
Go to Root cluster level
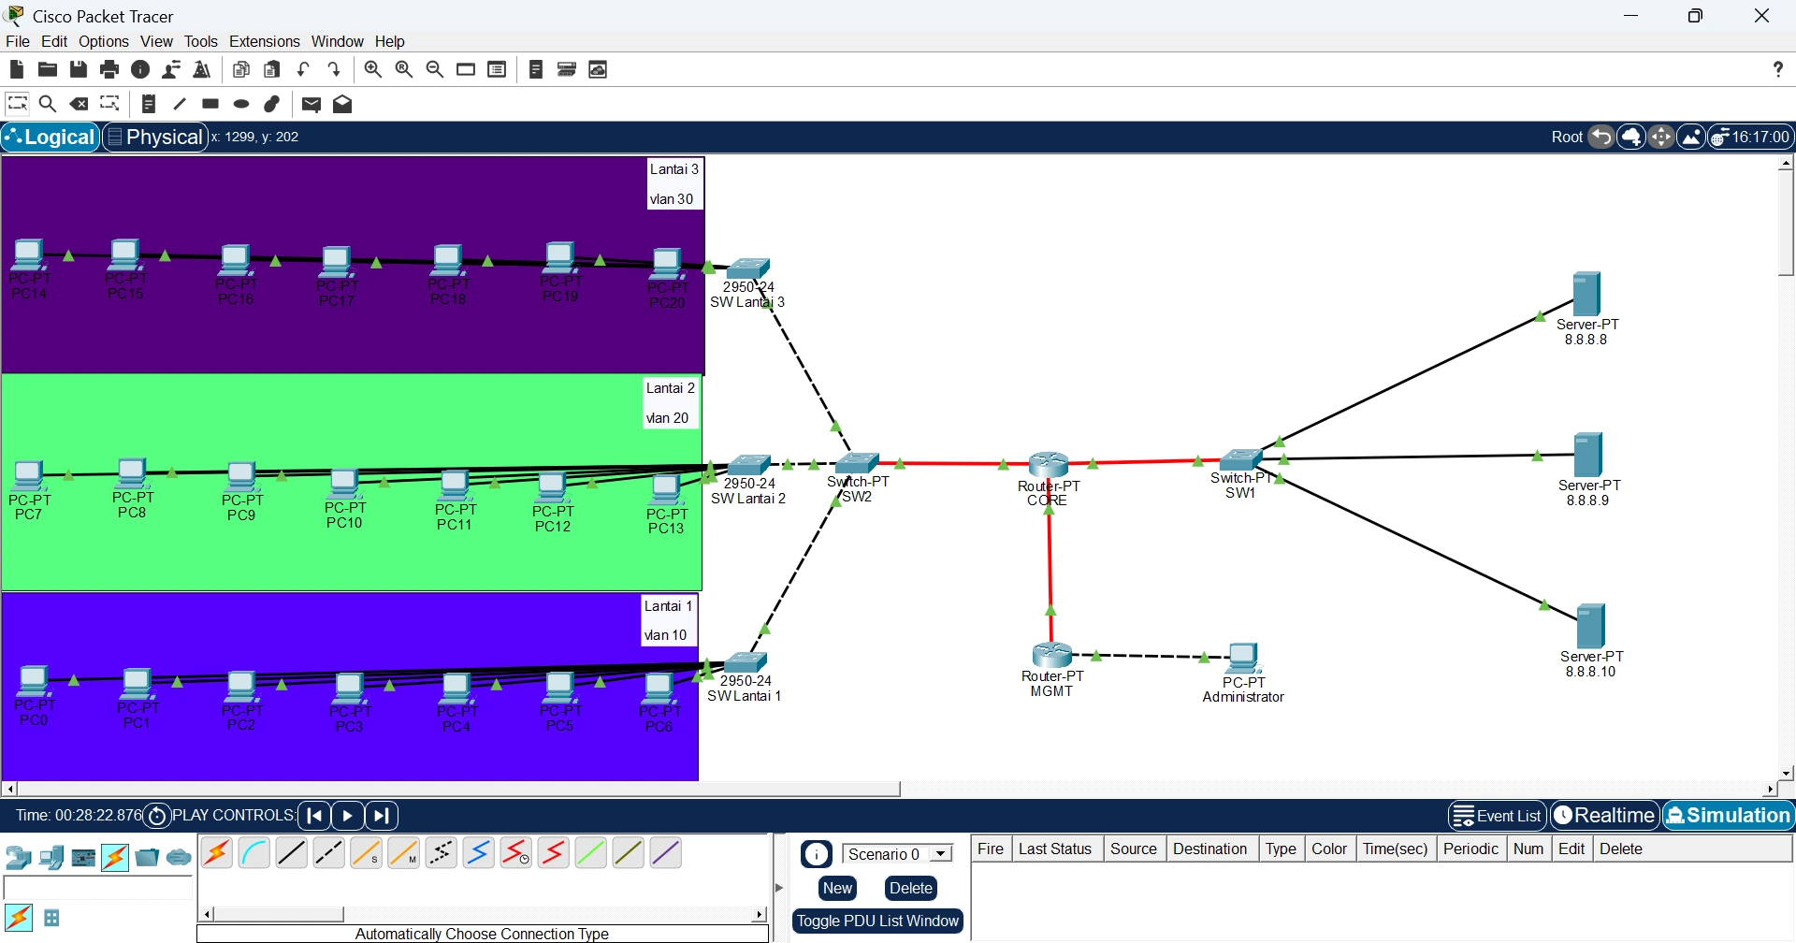coord(1567,138)
